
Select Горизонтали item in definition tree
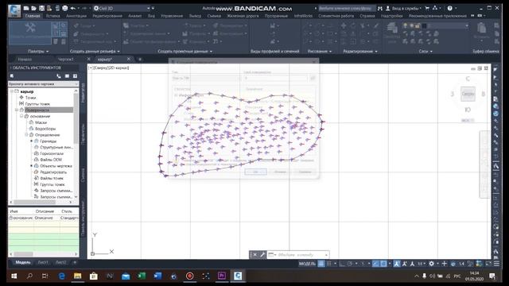(x=52, y=153)
